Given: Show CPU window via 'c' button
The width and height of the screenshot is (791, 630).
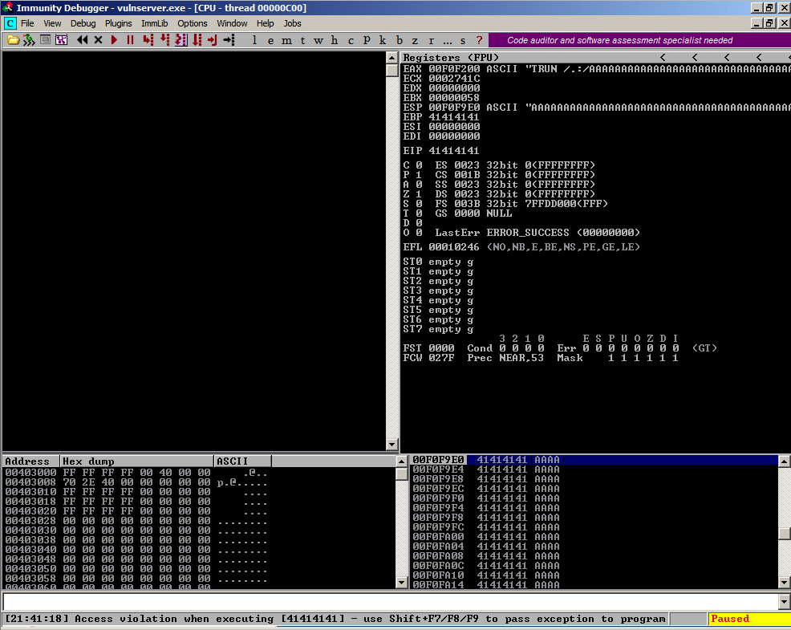Looking at the screenshot, I should click(351, 40).
